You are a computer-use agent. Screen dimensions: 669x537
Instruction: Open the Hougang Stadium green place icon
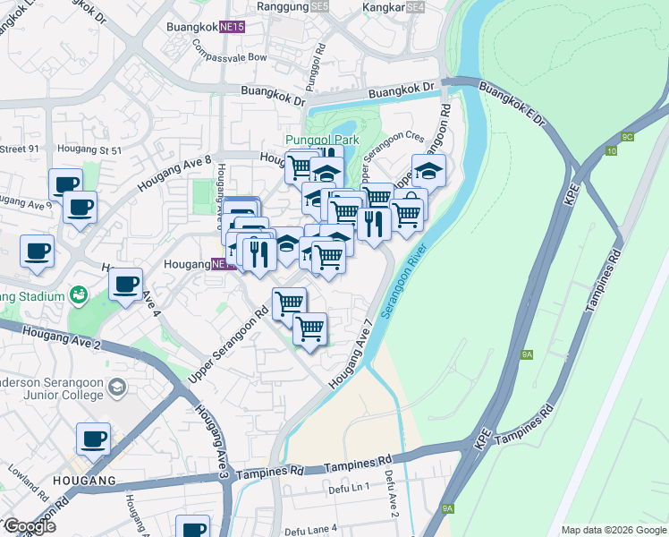point(79,295)
